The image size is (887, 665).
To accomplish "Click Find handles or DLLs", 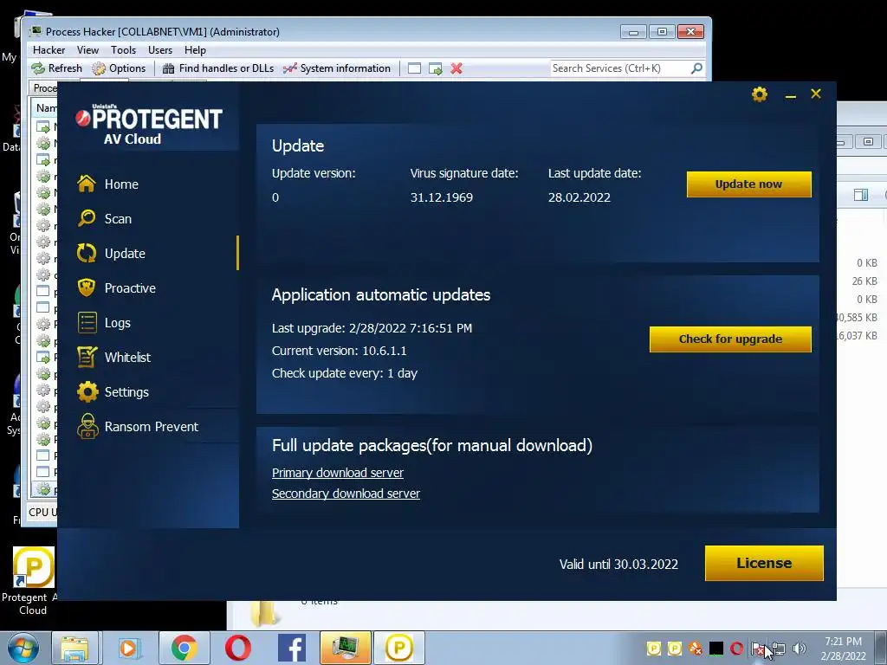I will click(217, 68).
